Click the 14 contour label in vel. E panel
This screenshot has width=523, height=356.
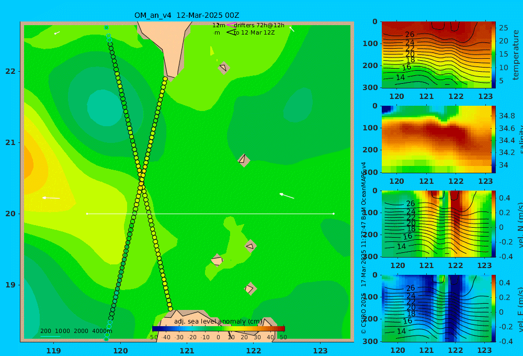click(x=402, y=331)
